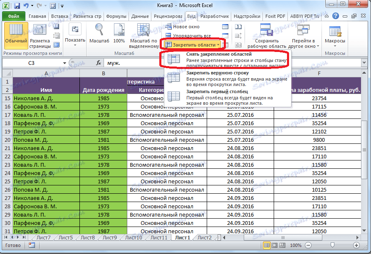Switch to Page Layout view in status bar
The height and width of the screenshot is (254, 371).
275,246
